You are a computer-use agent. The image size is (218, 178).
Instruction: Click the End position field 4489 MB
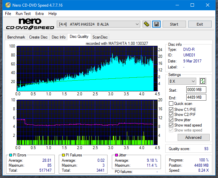click(x=196, y=97)
